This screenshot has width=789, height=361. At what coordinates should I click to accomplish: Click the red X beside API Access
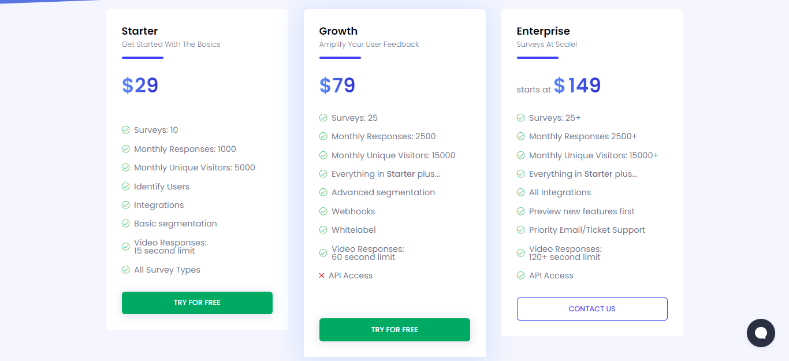pos(322,276)
